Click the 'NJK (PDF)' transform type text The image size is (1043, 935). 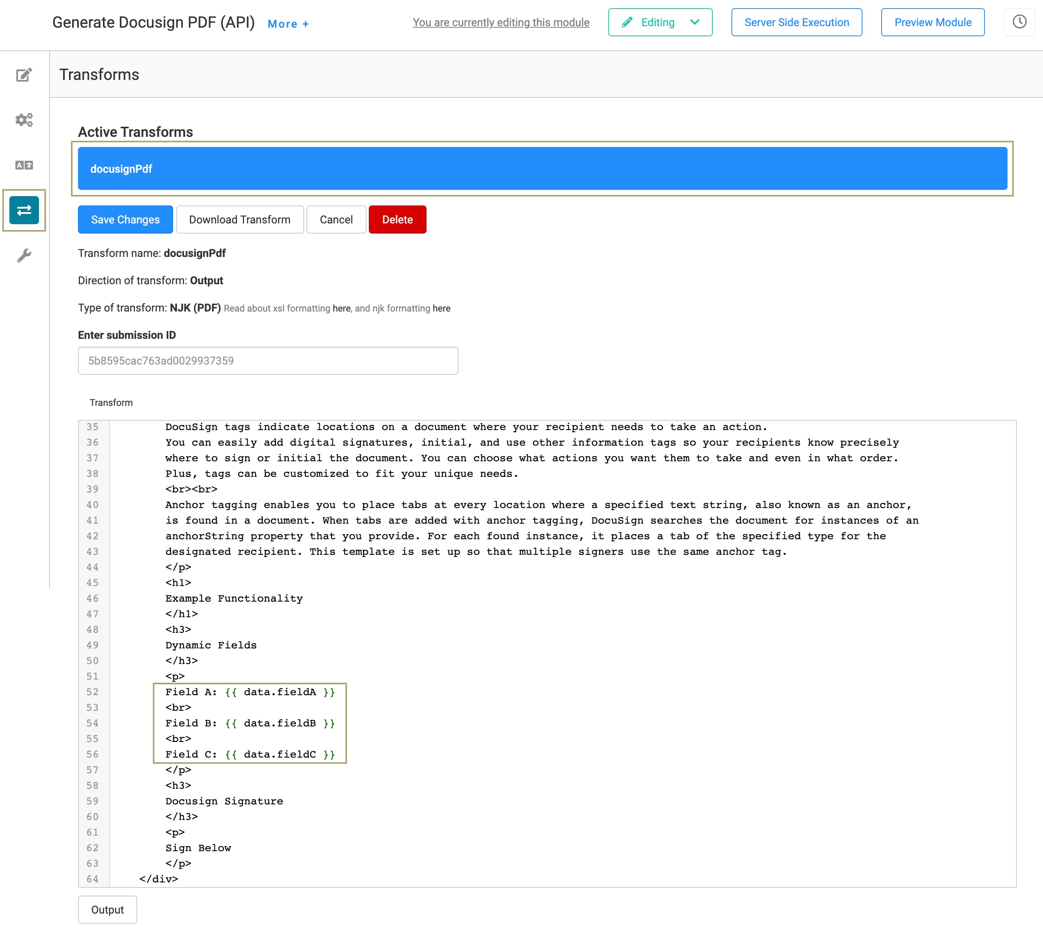195,308
